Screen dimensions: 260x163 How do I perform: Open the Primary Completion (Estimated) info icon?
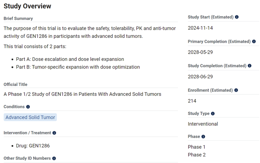tap(254, 41)
